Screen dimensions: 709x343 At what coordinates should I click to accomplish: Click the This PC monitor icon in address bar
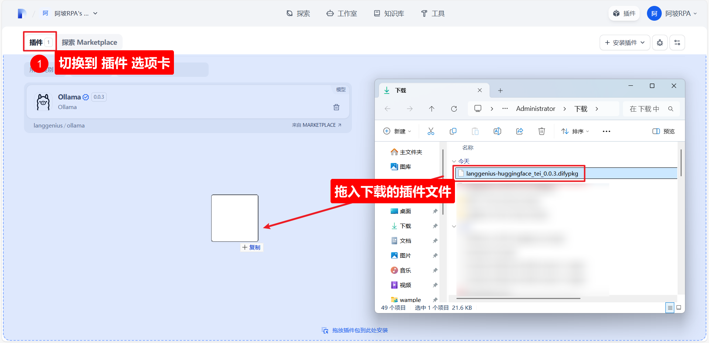pyautogui.click(x=478, y=109)
